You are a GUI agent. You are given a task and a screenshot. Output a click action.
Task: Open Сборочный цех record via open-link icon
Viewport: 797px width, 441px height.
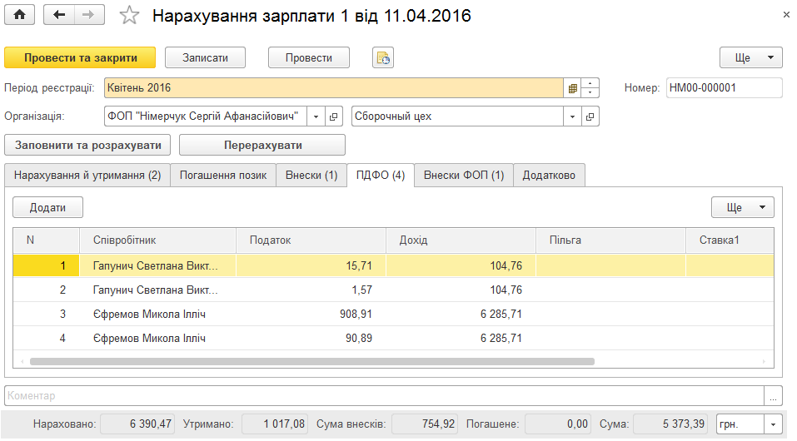click(x=590, y=116)
